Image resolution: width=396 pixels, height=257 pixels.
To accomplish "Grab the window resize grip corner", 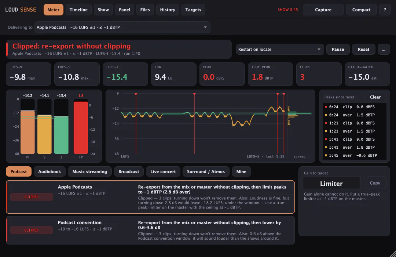I will click(x=393, y=254).
